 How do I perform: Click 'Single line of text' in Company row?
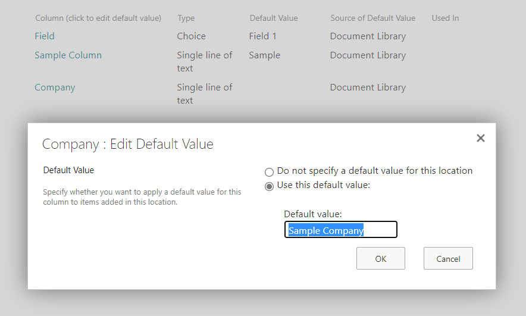[x=204, y=94]
